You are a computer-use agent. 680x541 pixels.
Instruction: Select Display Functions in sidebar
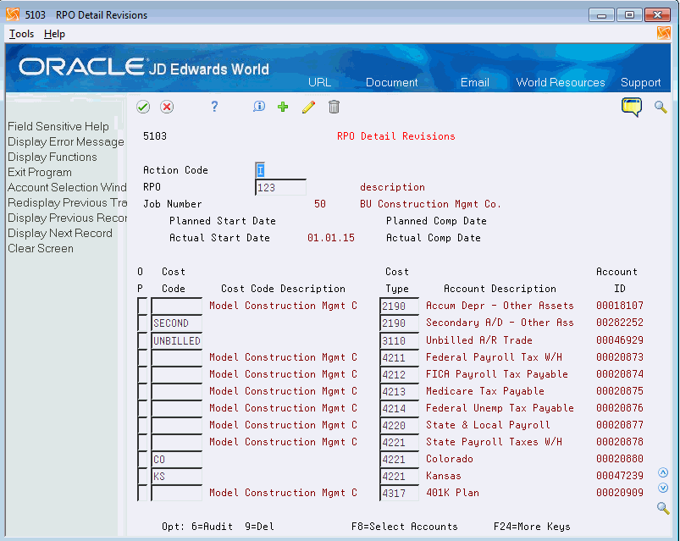(x=52, y=157)
